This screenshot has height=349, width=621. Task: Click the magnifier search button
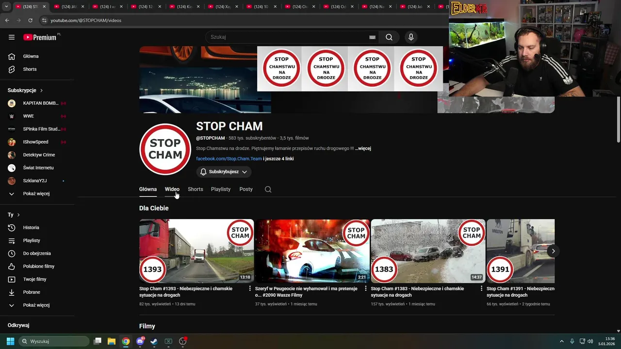pyautogui.click(x=389, y=37)
